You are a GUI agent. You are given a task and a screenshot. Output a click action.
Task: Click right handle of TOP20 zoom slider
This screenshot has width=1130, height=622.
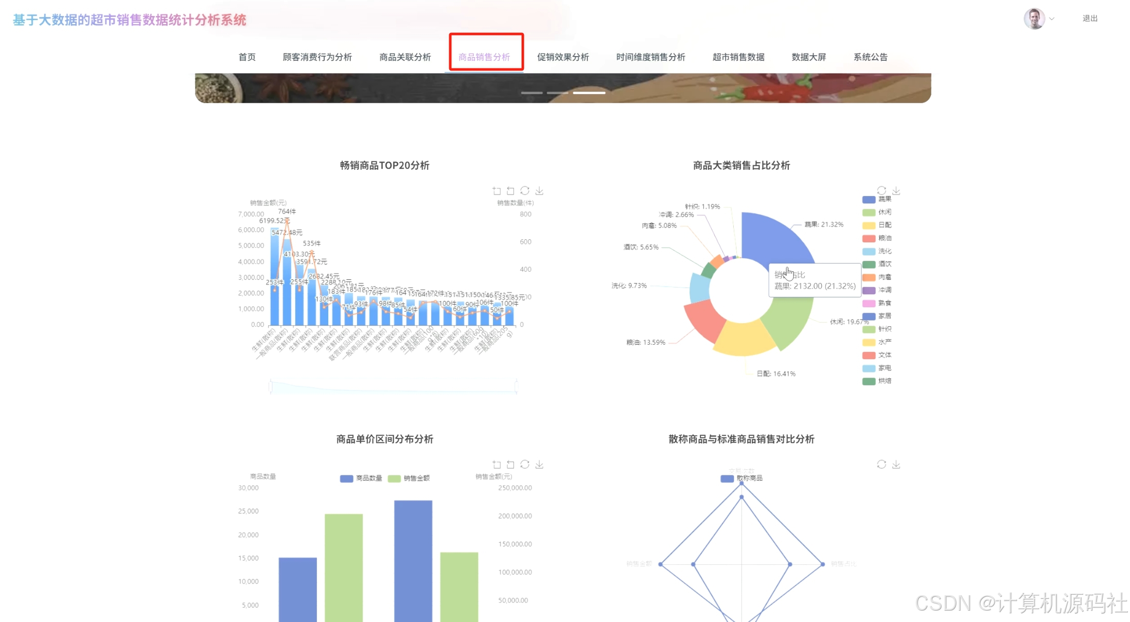pos(516,386)
